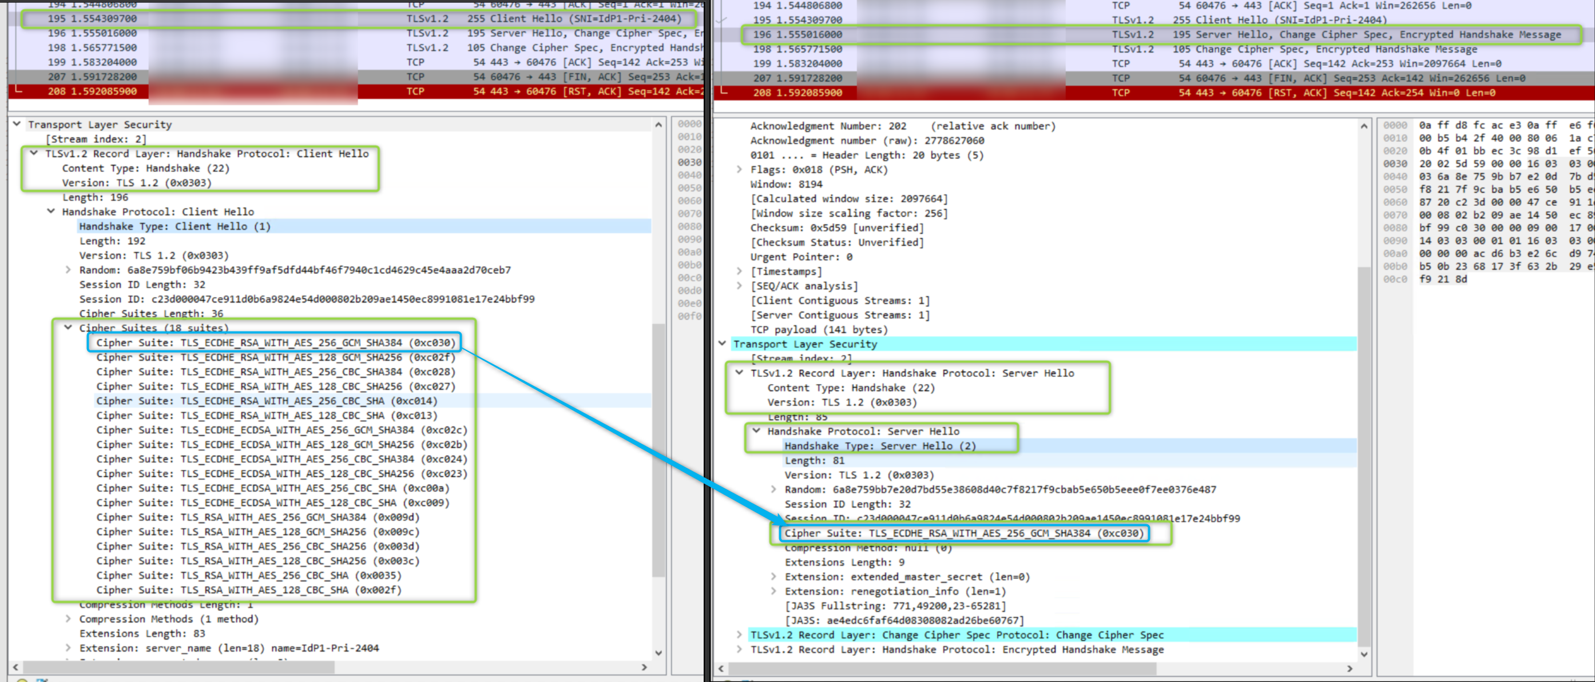Select packet 195 Client Hello in left list
Screen dimensions: 1595x682
(355, 18)
